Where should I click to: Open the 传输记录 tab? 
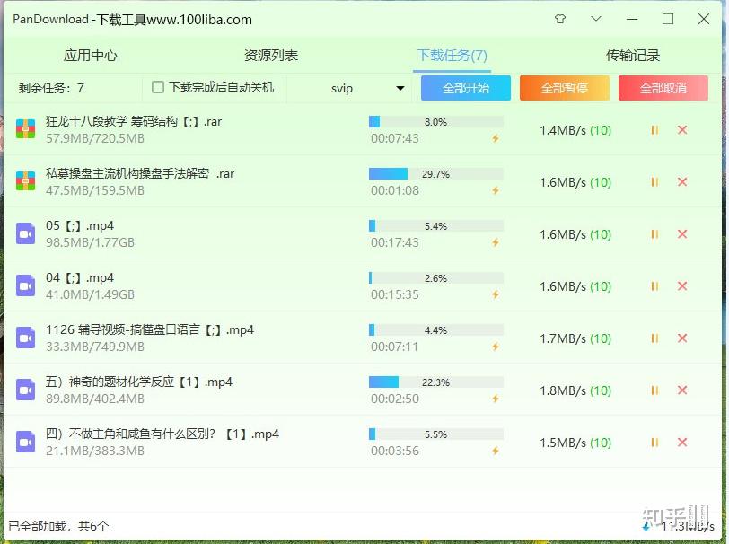point(635,54)
